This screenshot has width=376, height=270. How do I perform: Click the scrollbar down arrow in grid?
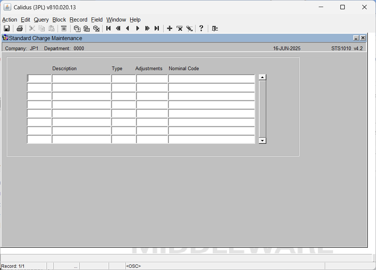click(x=262, y=140)
